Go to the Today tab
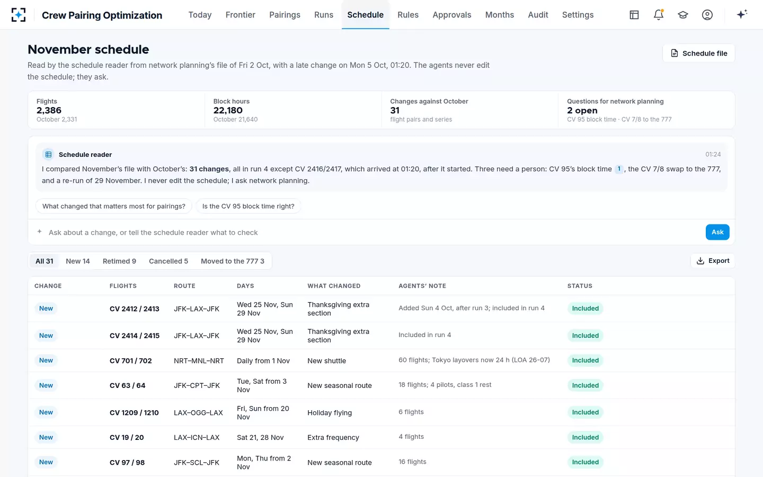The height and width of the screenshot is (477, 763). coord(200,15)
